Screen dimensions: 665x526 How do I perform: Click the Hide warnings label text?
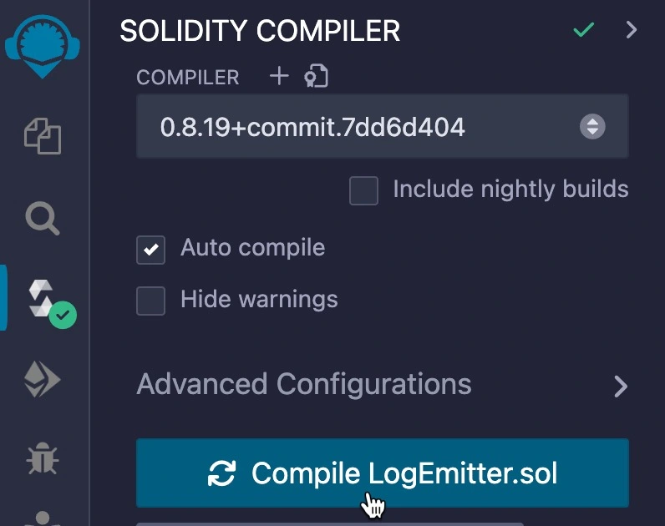point(259,300)
